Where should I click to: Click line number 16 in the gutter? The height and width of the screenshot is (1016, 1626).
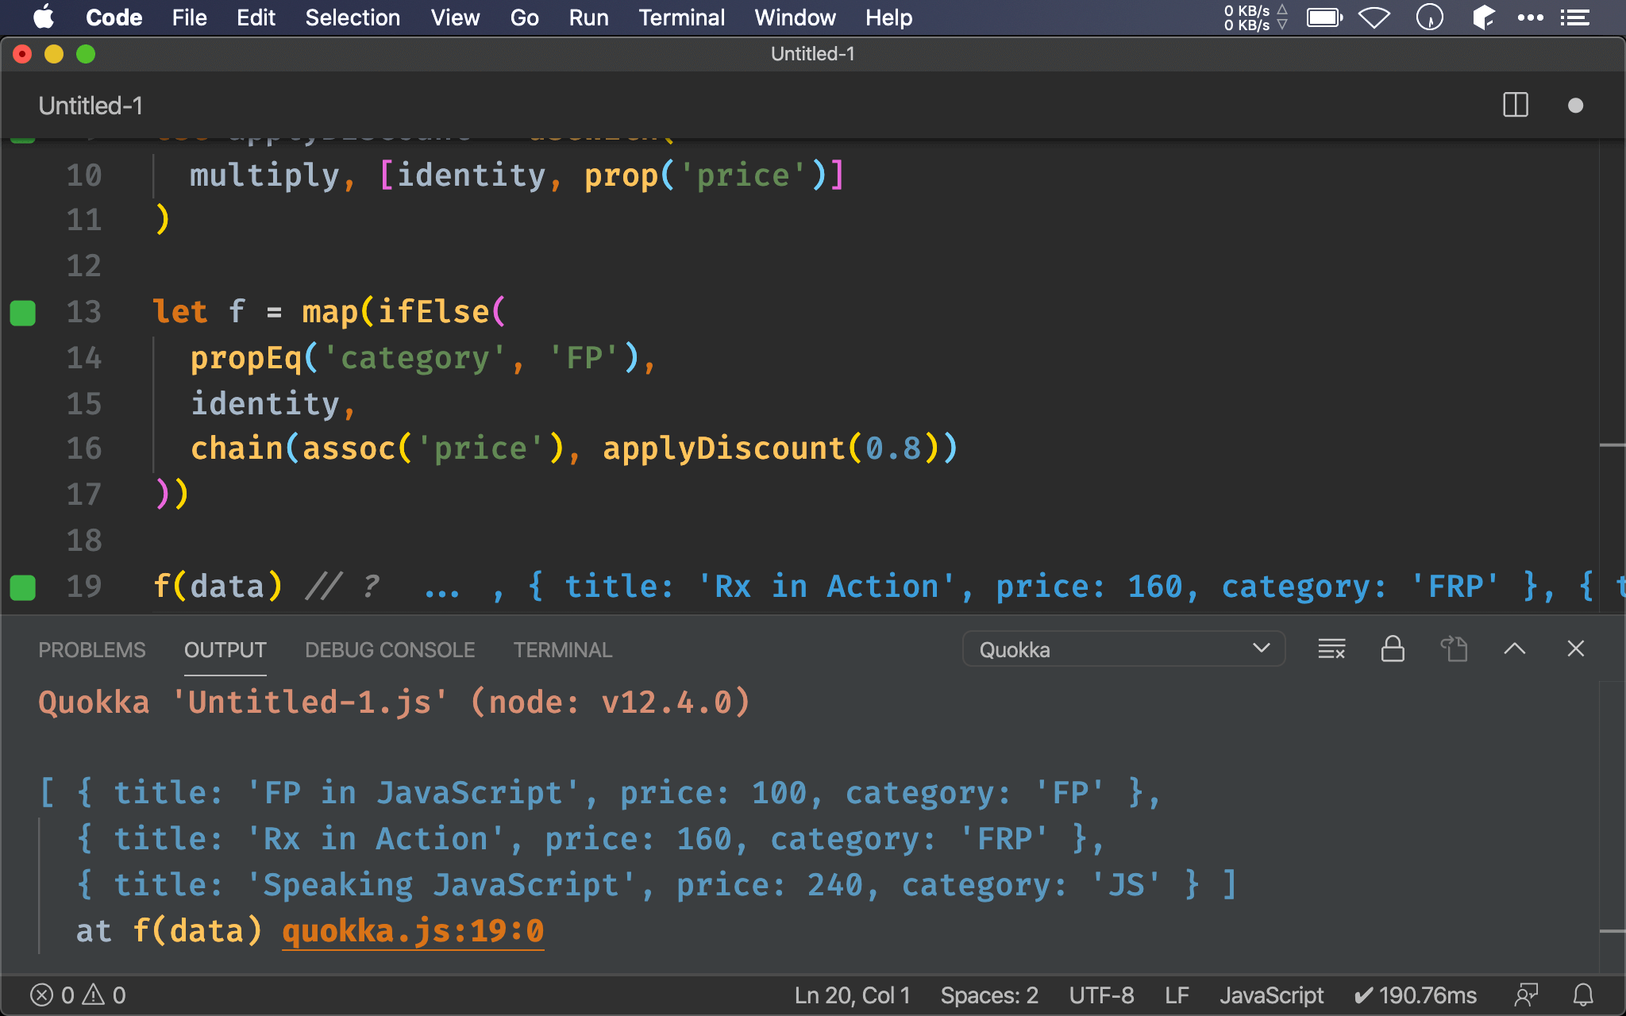[x=83, y=448]
